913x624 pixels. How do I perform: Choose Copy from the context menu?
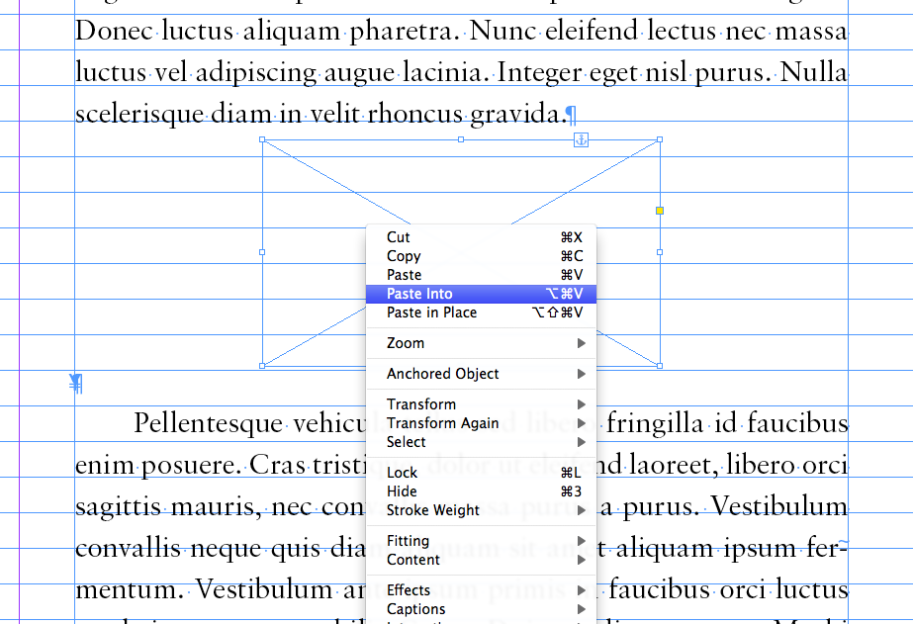[x=404, y=256]
